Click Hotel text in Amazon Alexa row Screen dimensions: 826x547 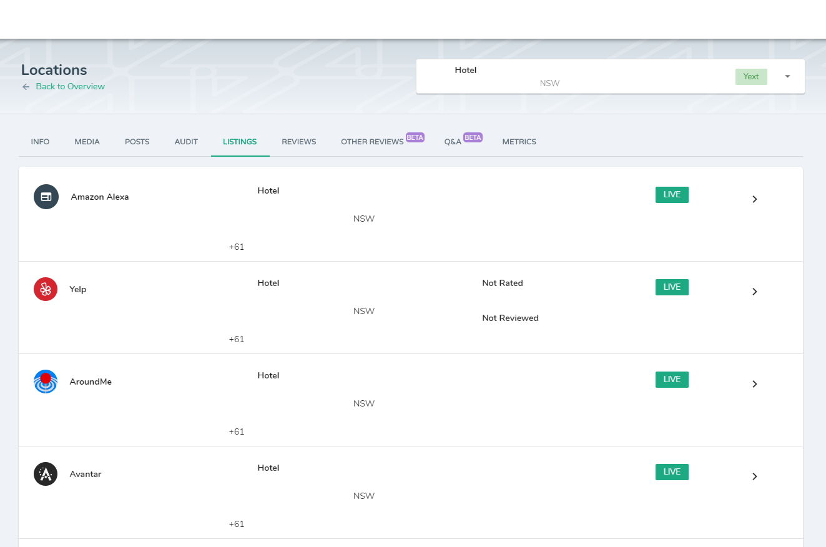click(x=268, y=190)
